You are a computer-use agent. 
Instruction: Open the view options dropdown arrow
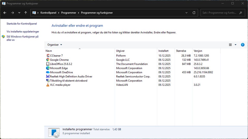tap(236, 45)
